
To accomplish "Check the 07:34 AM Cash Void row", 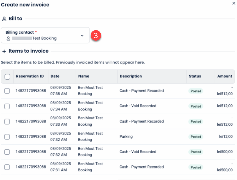I will point(7,106).
